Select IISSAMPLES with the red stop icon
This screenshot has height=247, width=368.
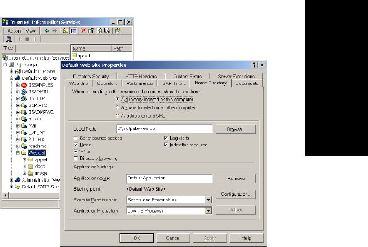pos(41,85)
